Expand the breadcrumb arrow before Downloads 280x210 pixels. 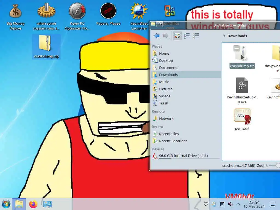coord(224,36)
